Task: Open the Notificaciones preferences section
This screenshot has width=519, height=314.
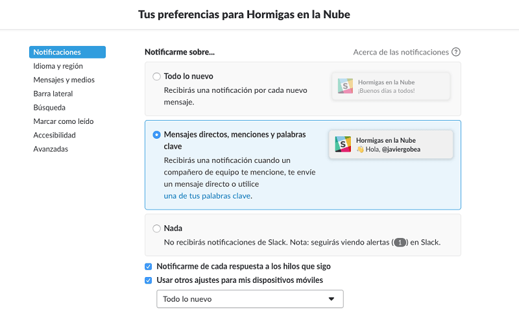Action: [67, 53]
